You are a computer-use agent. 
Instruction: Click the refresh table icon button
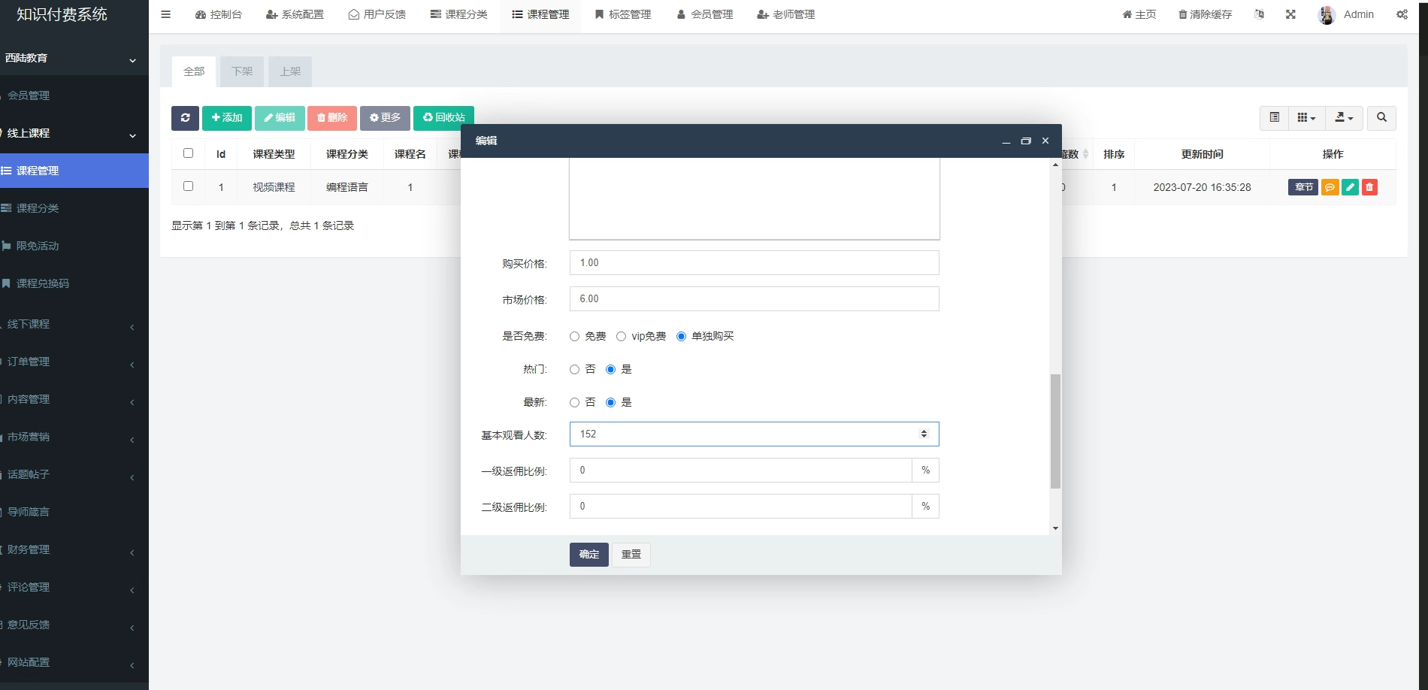pos(185,118)
